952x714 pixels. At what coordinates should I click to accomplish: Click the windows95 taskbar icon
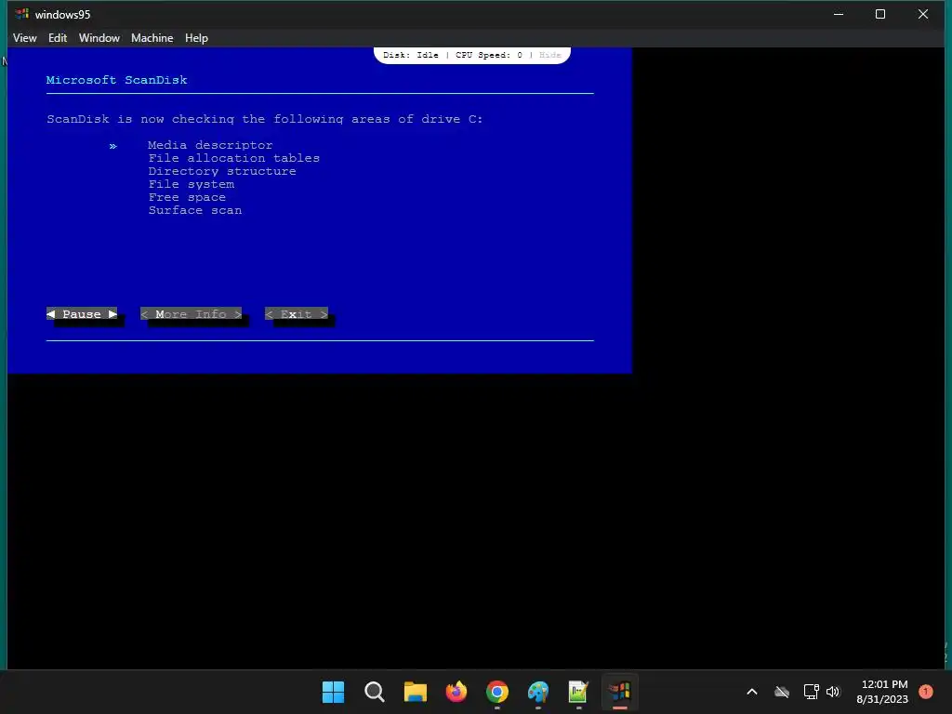(620, 692)
